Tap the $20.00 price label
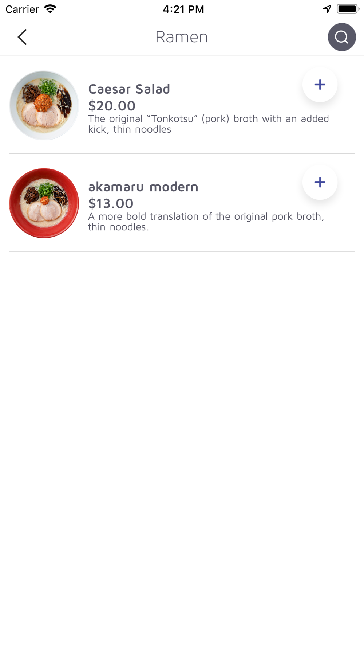This screenshot has height=648, width=364. tap(112, 106)
